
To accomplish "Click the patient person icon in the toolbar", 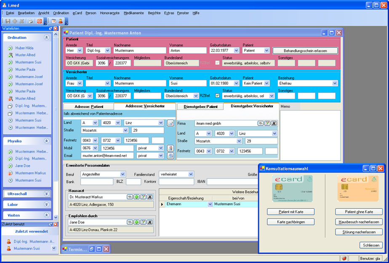I will point(60,21).
